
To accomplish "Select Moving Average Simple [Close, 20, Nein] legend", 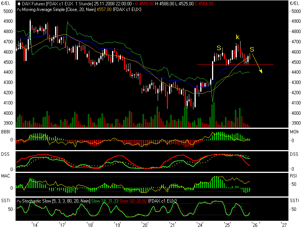I will [x=59, y=9].
